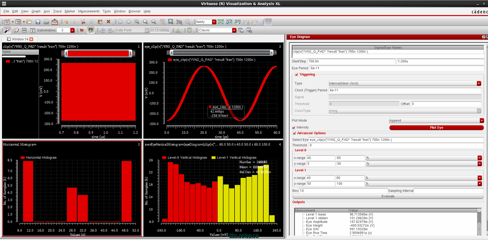This screenshot has width=488, height=240.
Task: Click the X-zoom waveform icon
Action: (179, 22)
